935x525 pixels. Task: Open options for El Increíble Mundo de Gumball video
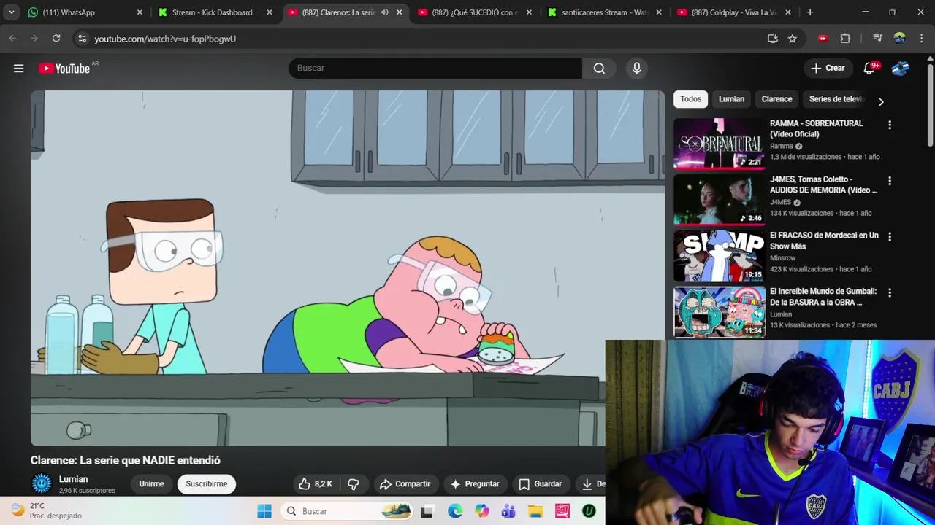(890, 292)
